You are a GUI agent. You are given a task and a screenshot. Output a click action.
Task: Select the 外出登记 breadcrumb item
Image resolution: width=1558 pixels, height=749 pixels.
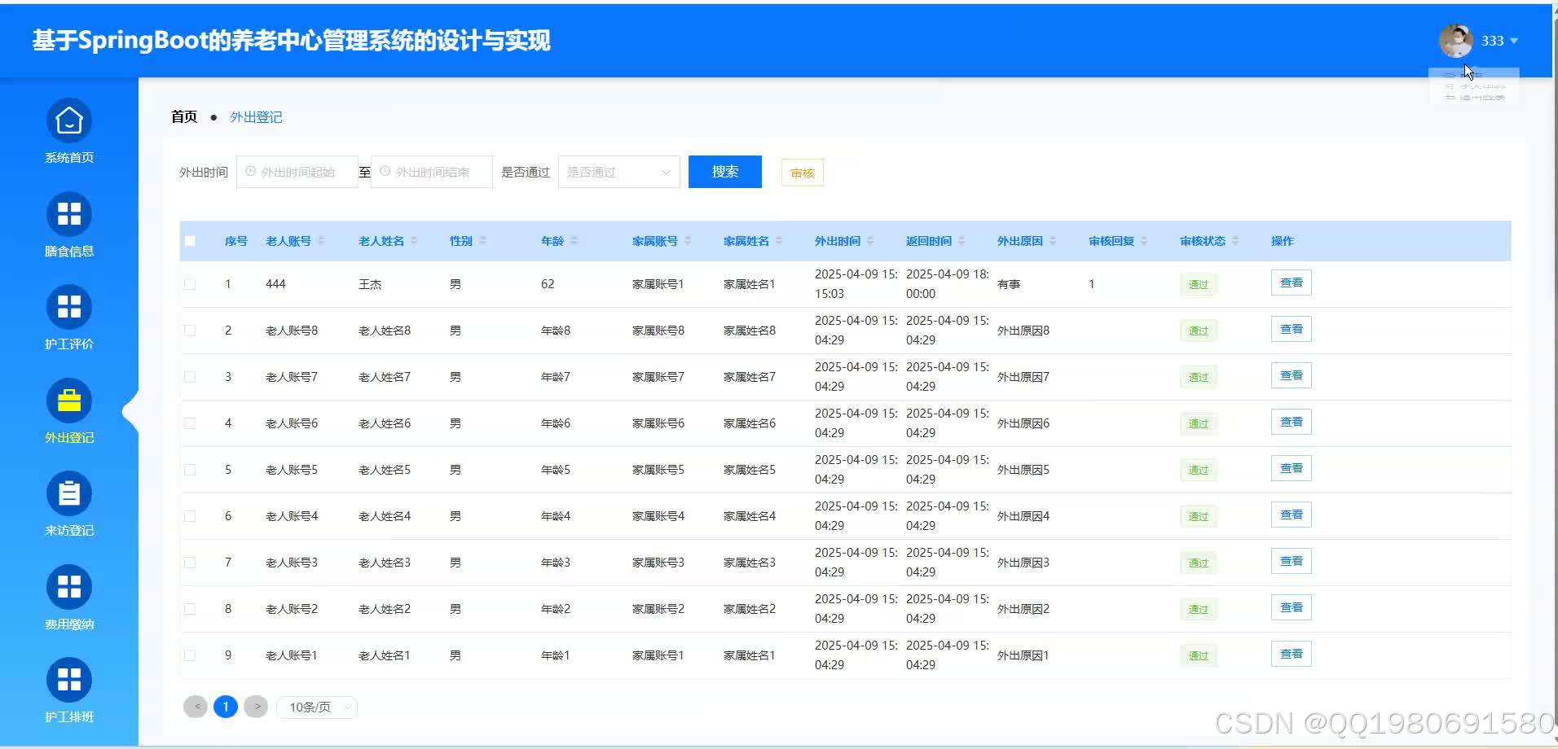[x=256, y=116]
